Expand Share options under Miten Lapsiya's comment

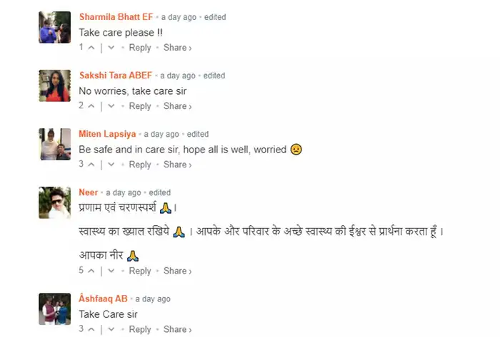pyautogui.click(x=178, y=165)
